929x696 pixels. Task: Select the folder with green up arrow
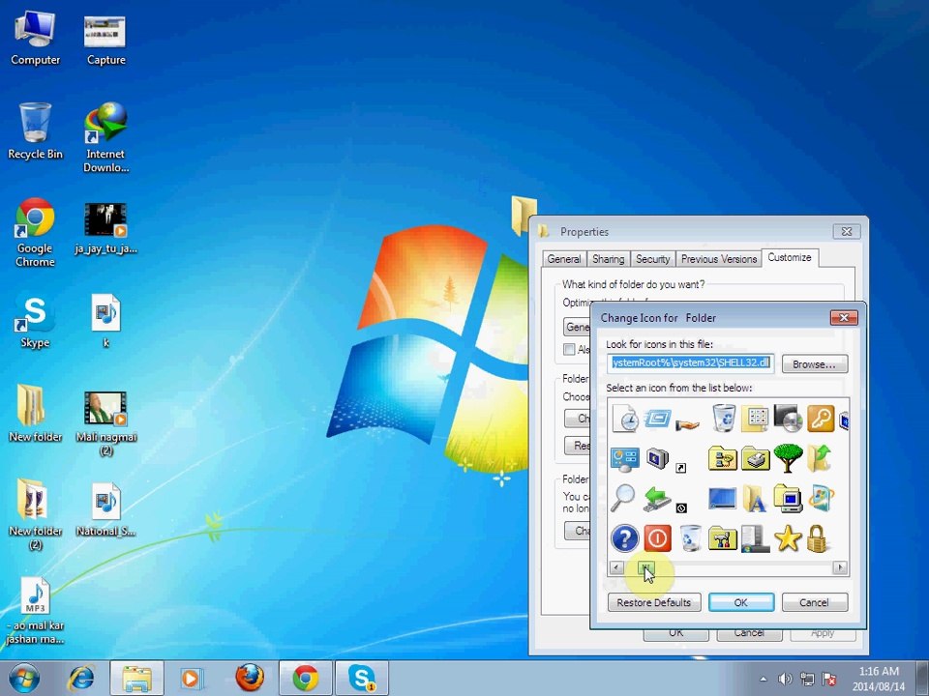pyautogui.click(x=821, y=458)
